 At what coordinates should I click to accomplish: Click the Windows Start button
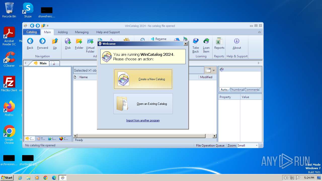[7, 177]
